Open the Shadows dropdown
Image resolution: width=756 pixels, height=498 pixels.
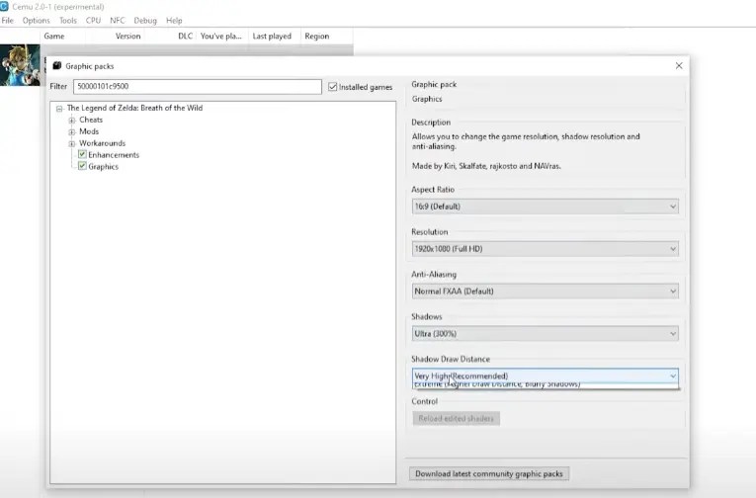[x=546, y=334]
